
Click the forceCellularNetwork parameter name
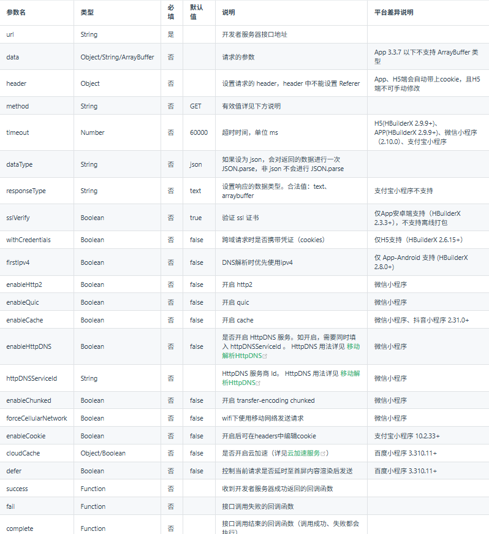(36, 418)
